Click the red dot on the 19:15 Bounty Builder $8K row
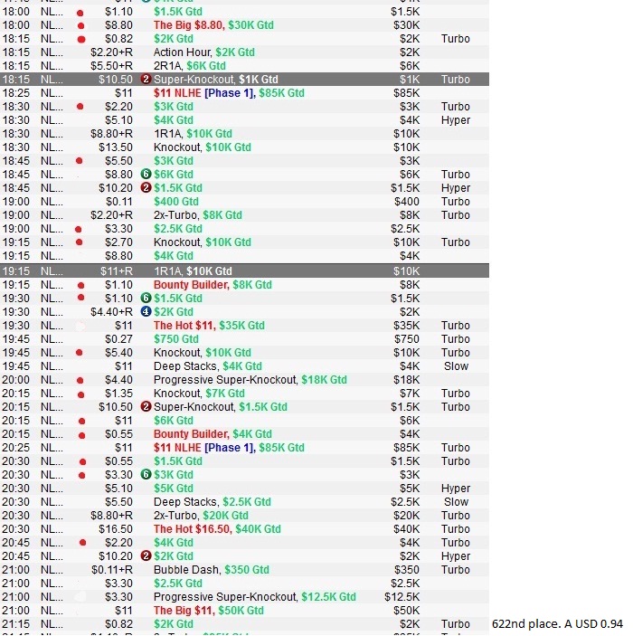The height and width of the screenshot is (636, 633). [x=80, y=286]
